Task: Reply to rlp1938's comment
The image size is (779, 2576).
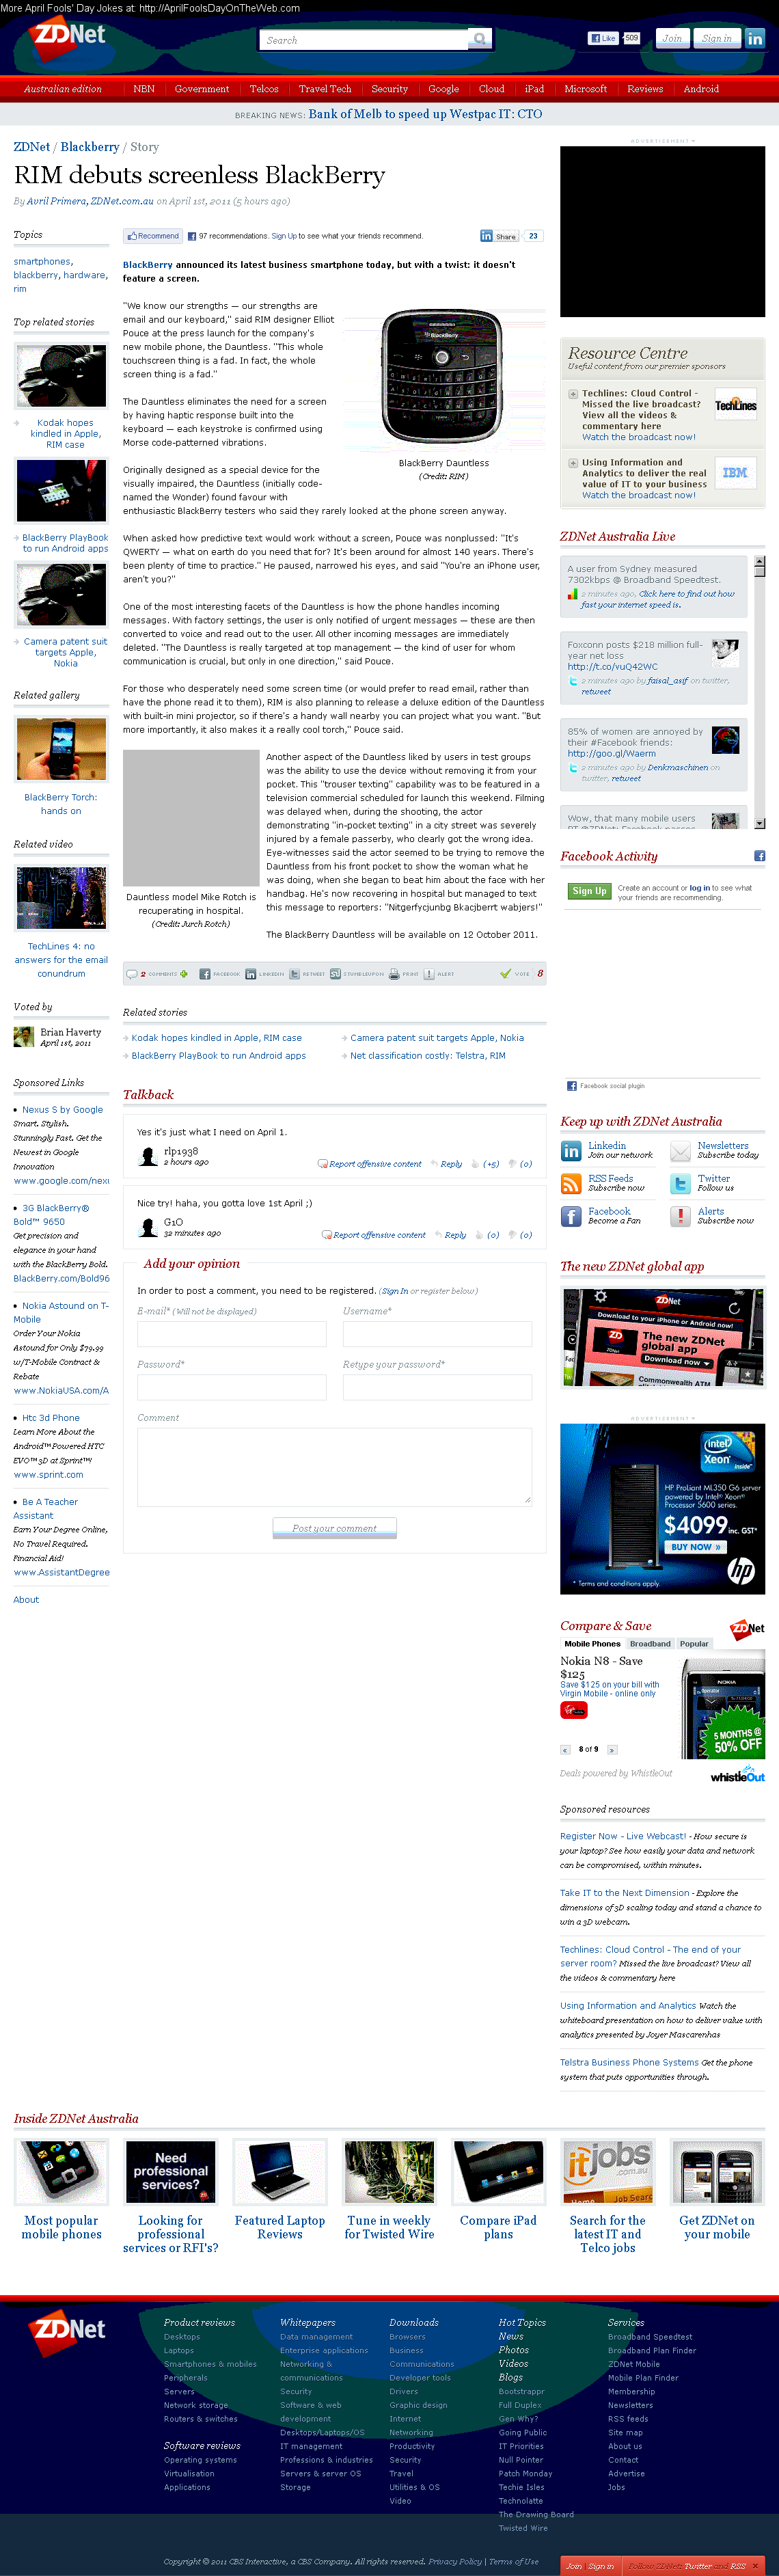Action: (451, 1164)
